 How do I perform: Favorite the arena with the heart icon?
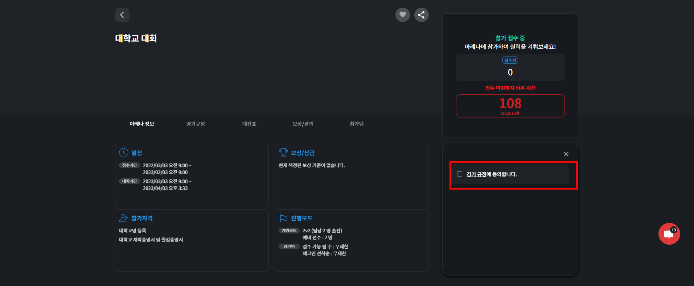402,15
